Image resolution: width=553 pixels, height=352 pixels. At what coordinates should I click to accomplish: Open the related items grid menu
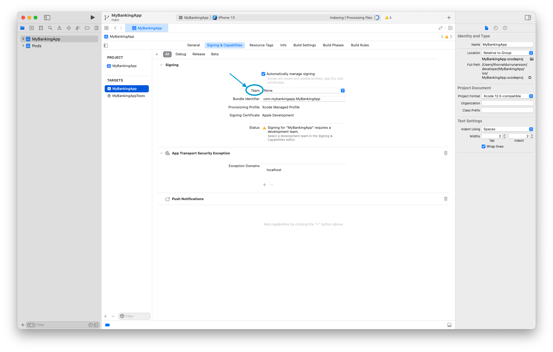pos(106,28)
